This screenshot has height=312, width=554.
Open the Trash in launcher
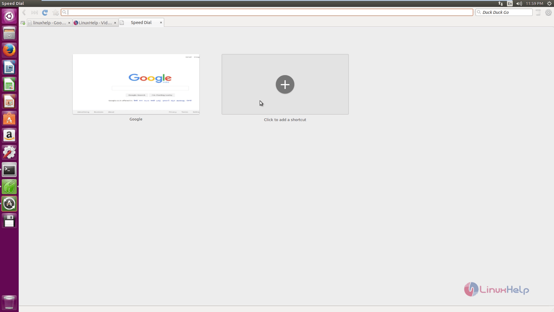click(x=9, y=302)
